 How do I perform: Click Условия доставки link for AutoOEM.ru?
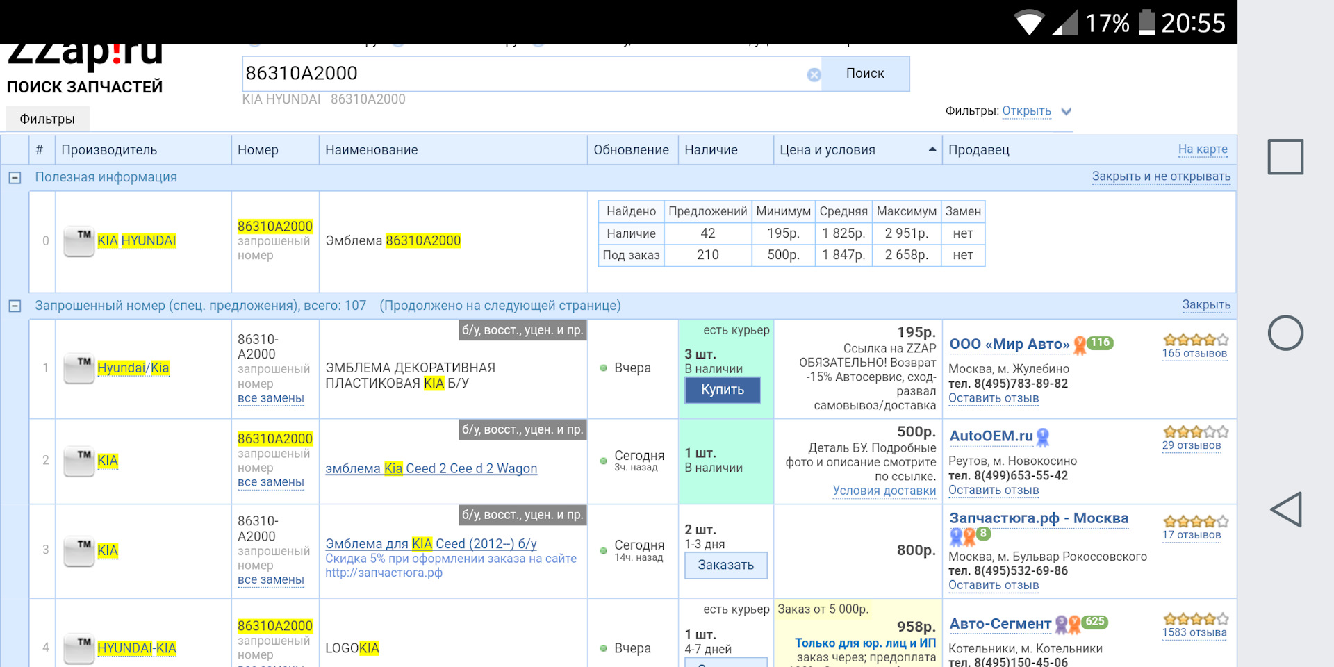pos(884,491)
